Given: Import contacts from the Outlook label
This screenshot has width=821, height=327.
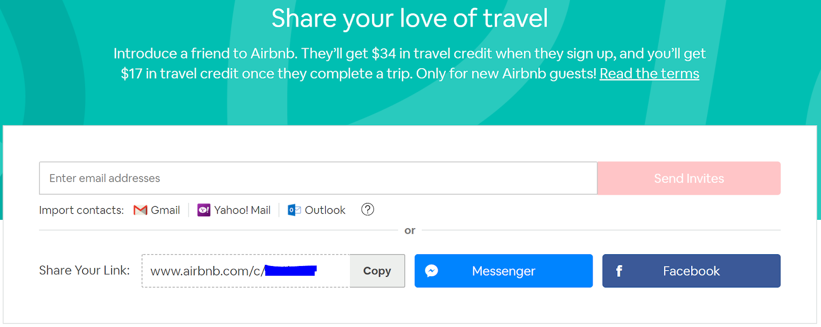Looking at the screenshot, I should point(325,210).
